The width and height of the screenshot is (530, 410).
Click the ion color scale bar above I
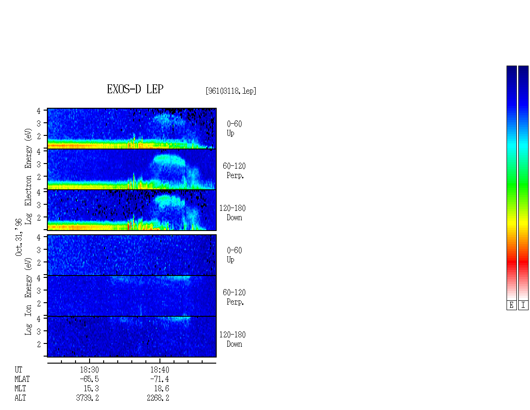click(x=523, y=183)
